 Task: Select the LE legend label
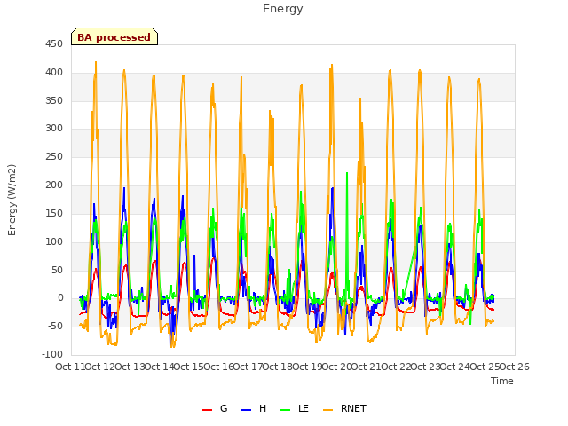coord(304,408)
